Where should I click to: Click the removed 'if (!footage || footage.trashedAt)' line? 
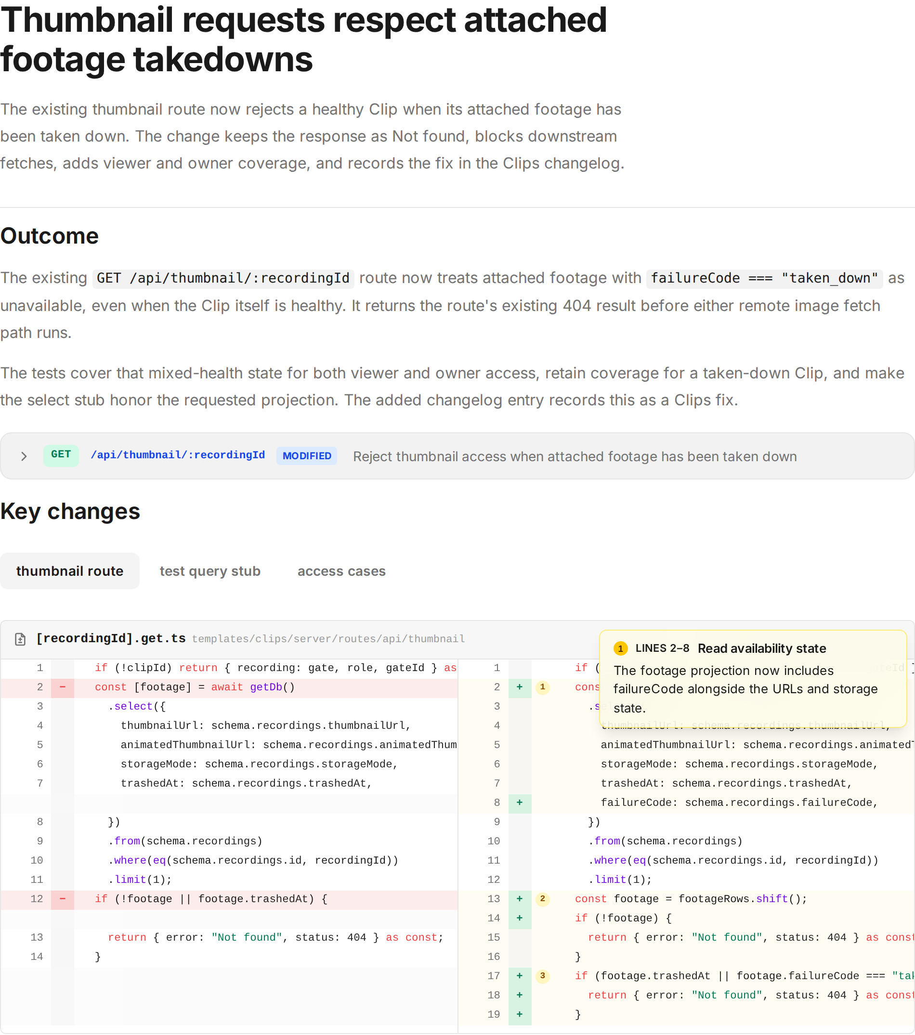pyautogui.click(x=211, y=899)
